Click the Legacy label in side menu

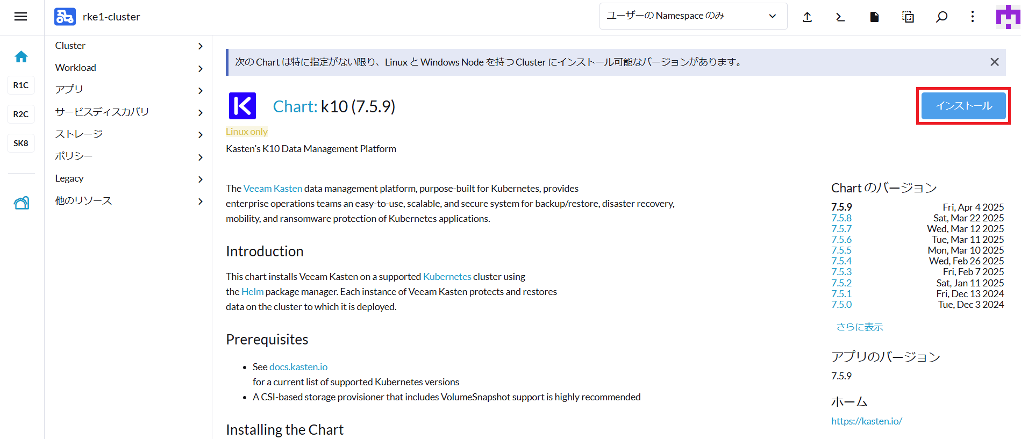[x=69, y=178]
